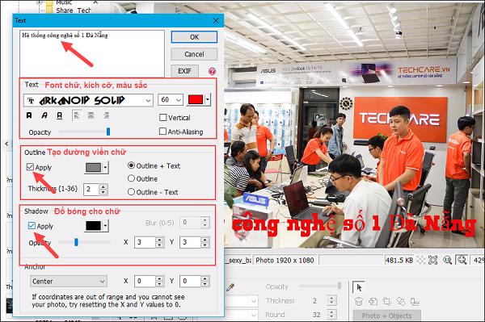
Task: Select the arrow pointer tool in the editor
Action: (359, 287)
